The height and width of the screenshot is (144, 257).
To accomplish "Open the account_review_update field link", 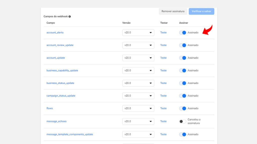I will (60, 45).
